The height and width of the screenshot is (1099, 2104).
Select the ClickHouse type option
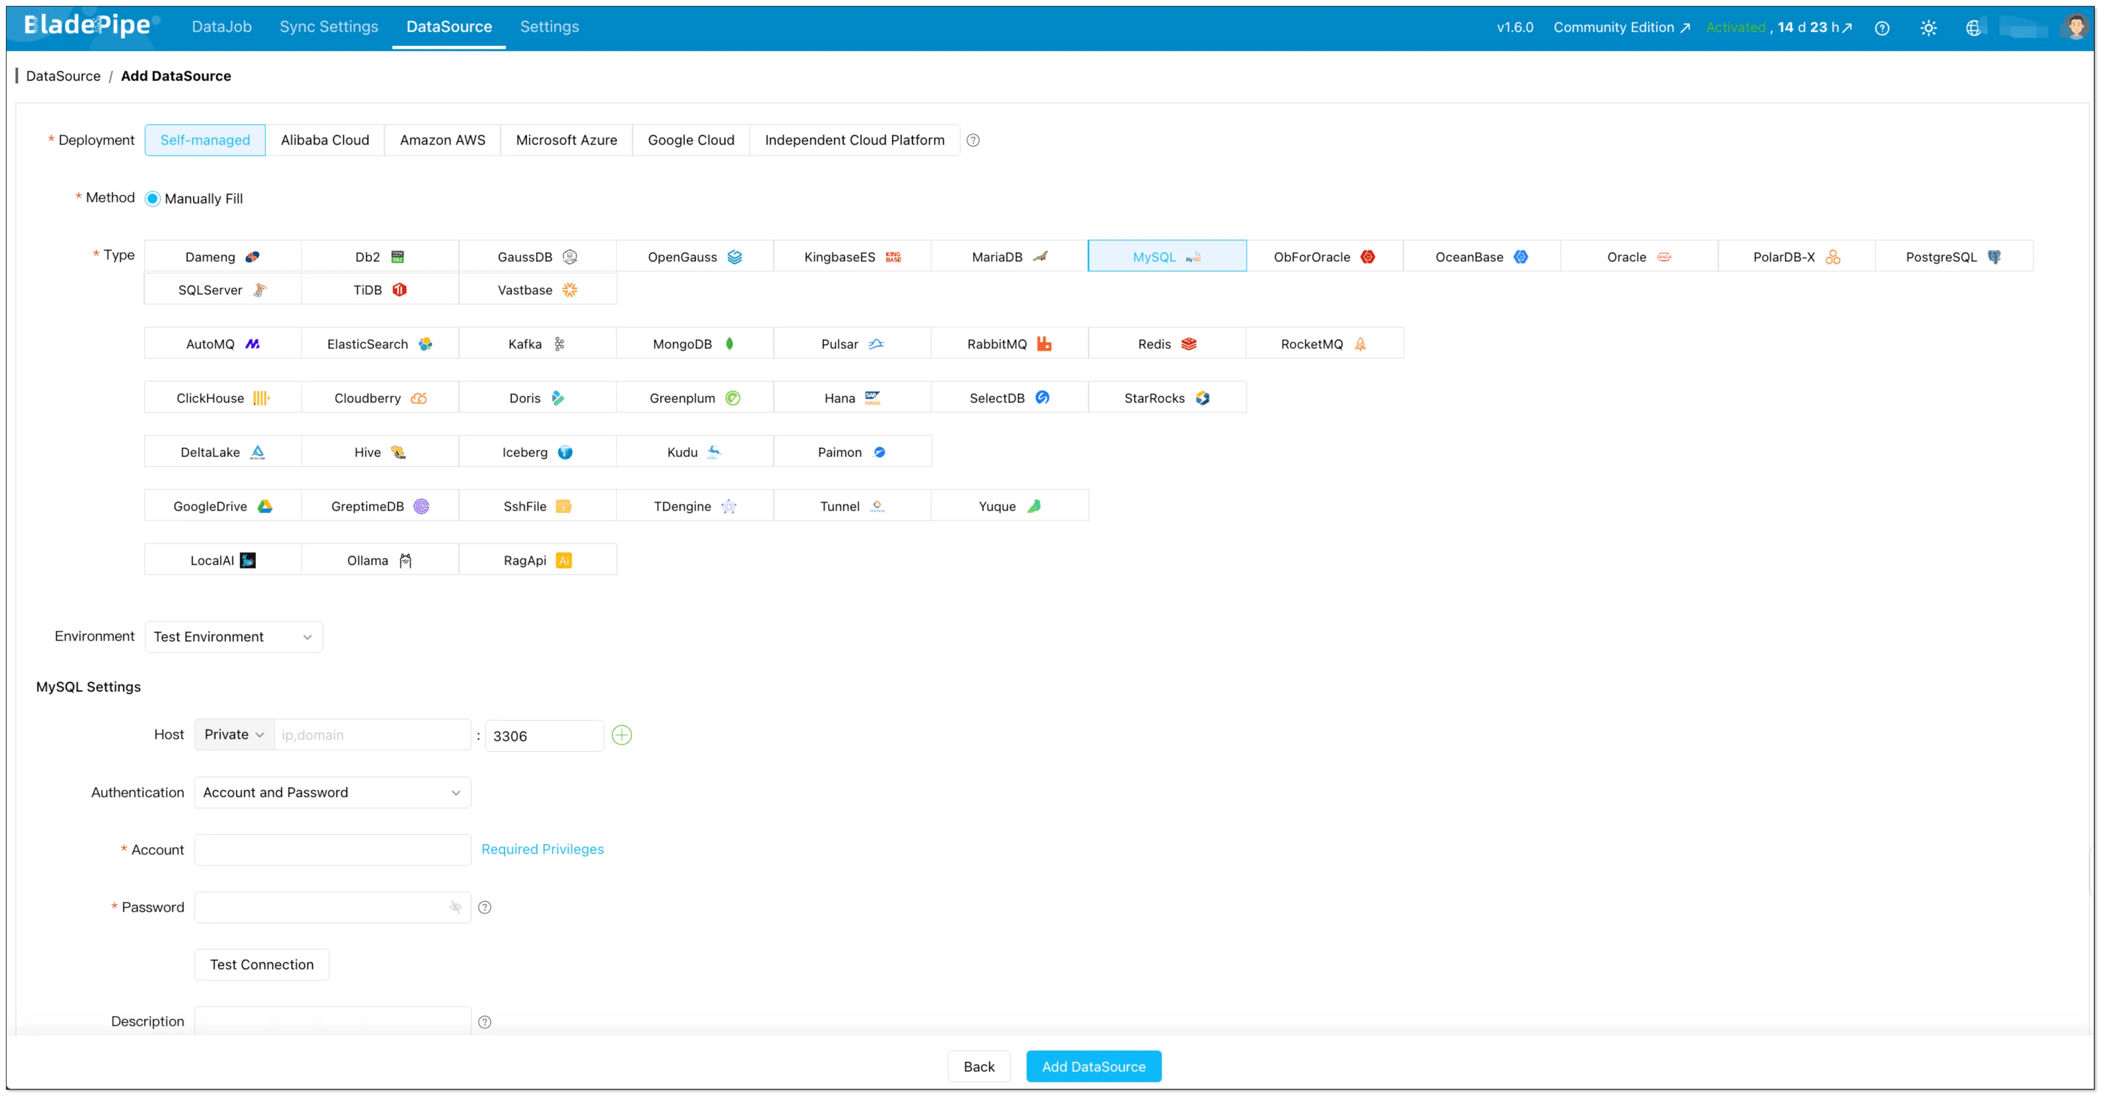222,398
